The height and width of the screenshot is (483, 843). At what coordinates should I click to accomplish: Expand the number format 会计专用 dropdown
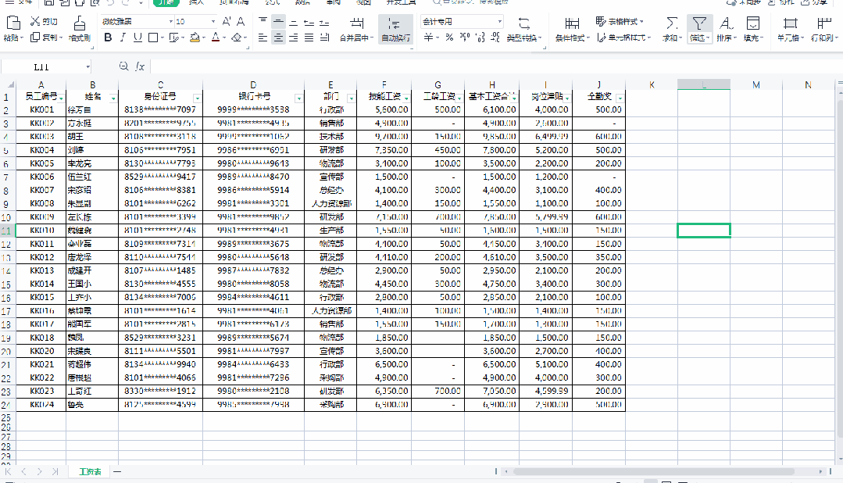tap(498, 21)
